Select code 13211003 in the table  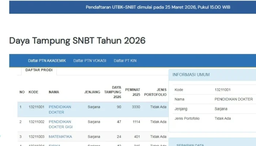pyautogui.click(x=37, y=137)
